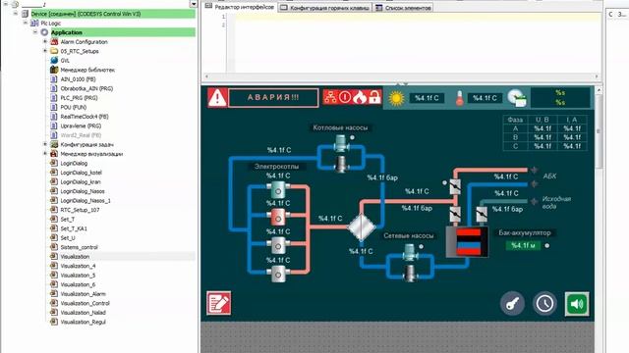The width and height of the screenshot is (629, 353).
Task: Click the thermometer icon in header
Action: point(460,98)
